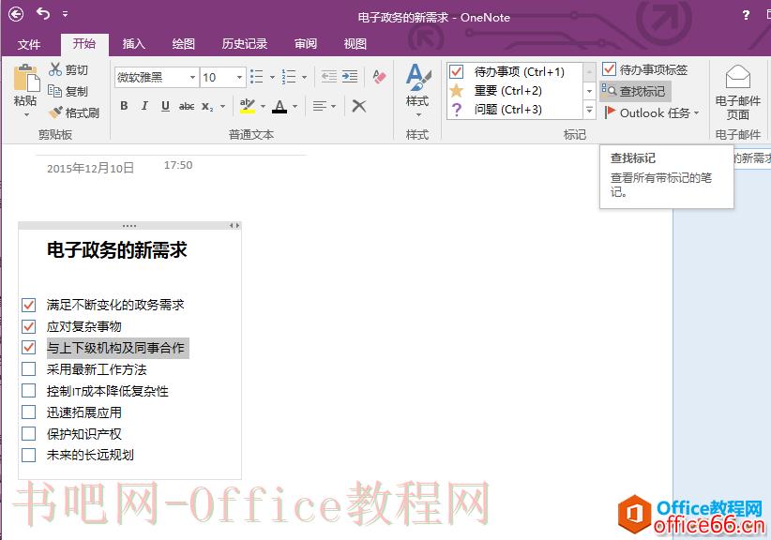771x540 pixels.
Task: Open the quick access toolbar customize arrow
Action: tap(65, 14)
